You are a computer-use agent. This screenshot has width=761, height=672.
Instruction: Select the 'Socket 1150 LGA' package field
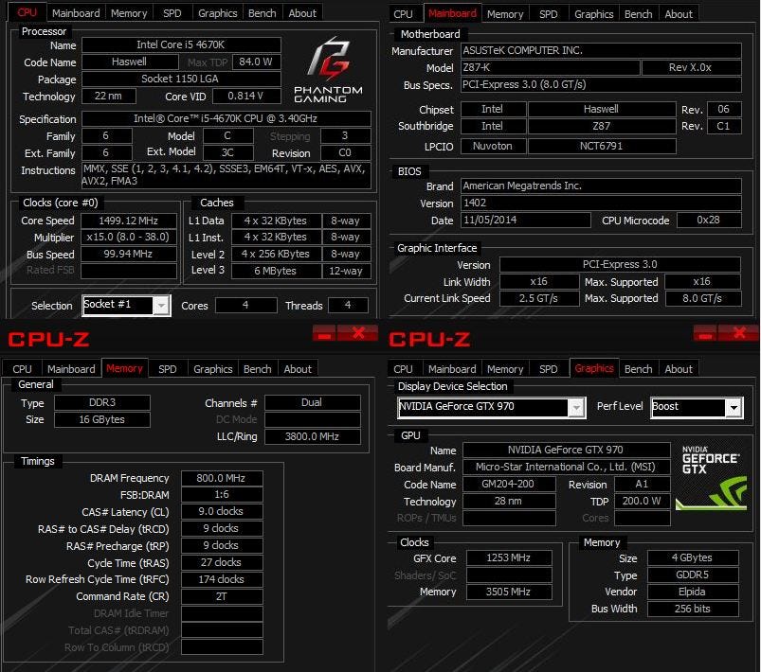[181, 79]
